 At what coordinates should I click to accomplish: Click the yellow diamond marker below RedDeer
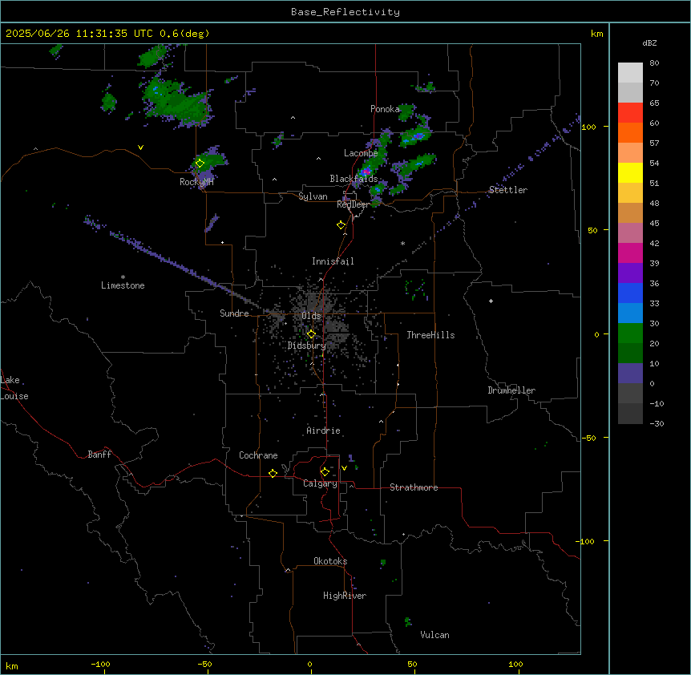[x=341, y=225]
